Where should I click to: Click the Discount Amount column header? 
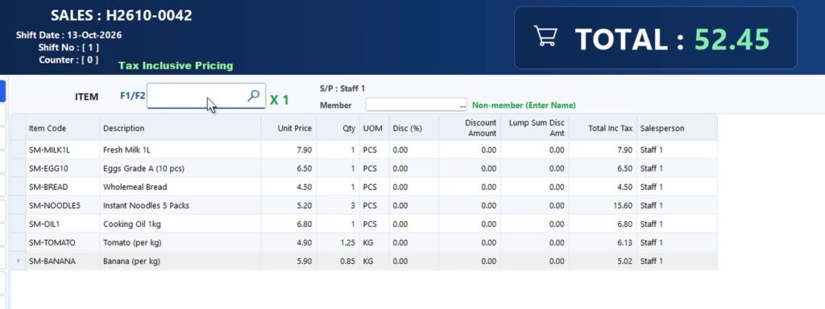[470, 128]
